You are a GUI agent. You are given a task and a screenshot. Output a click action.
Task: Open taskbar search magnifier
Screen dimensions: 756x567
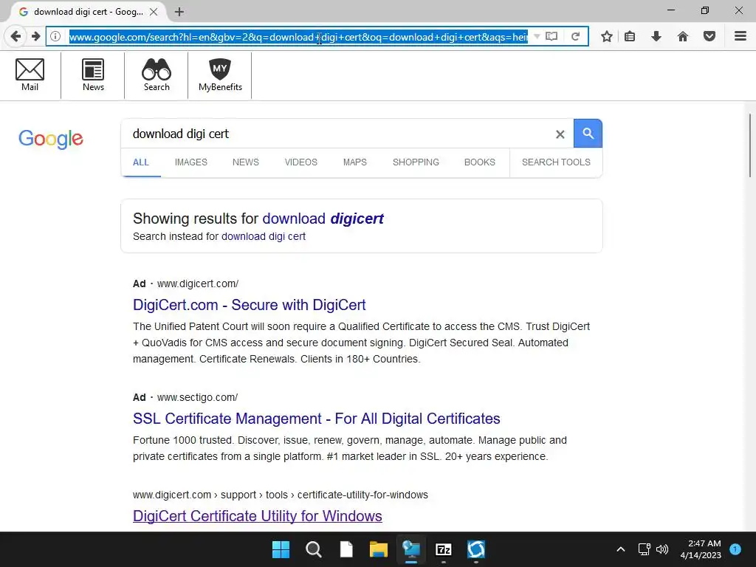[313, 549]
